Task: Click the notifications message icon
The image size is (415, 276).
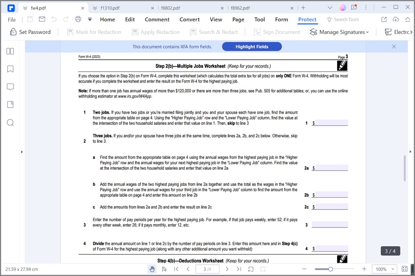Action: [354, 7]
